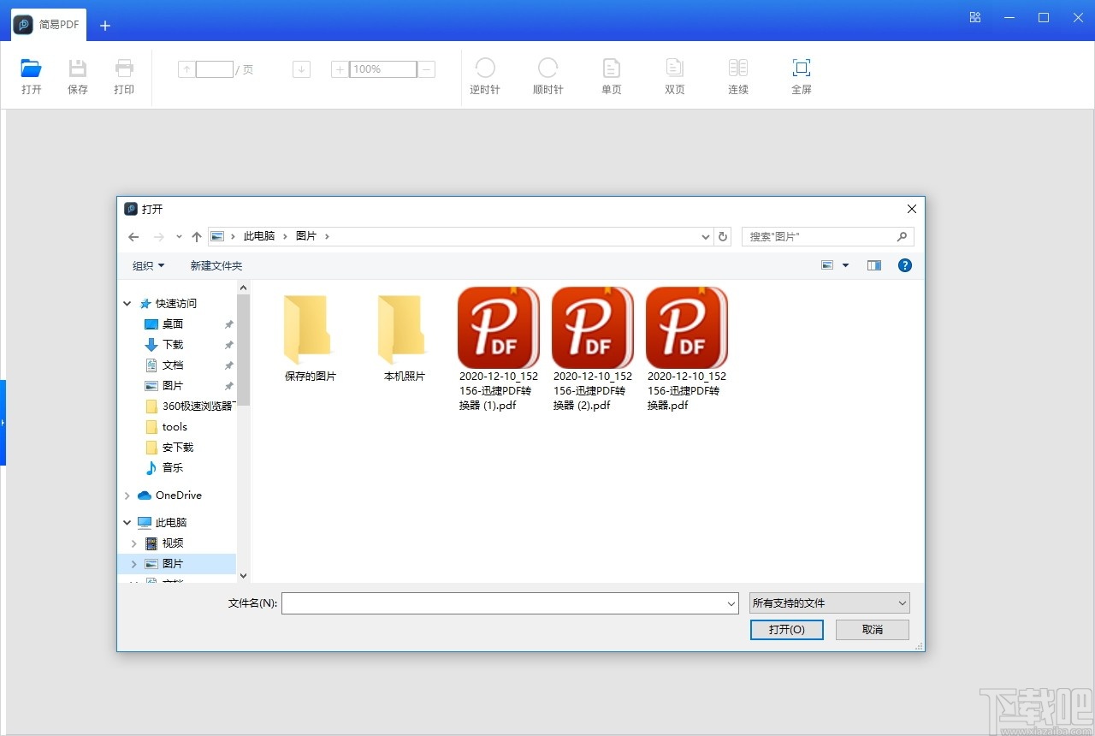Select the tools folder in sidebar
Viewport: 1095px width, 736px height.
pos(175,427)
